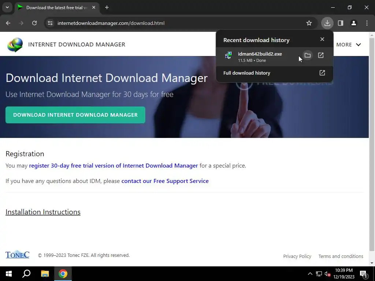The image size is (375, 281).
Task: Open idman642build2.exe with external-link icon
Action: [x=321, y=56]
